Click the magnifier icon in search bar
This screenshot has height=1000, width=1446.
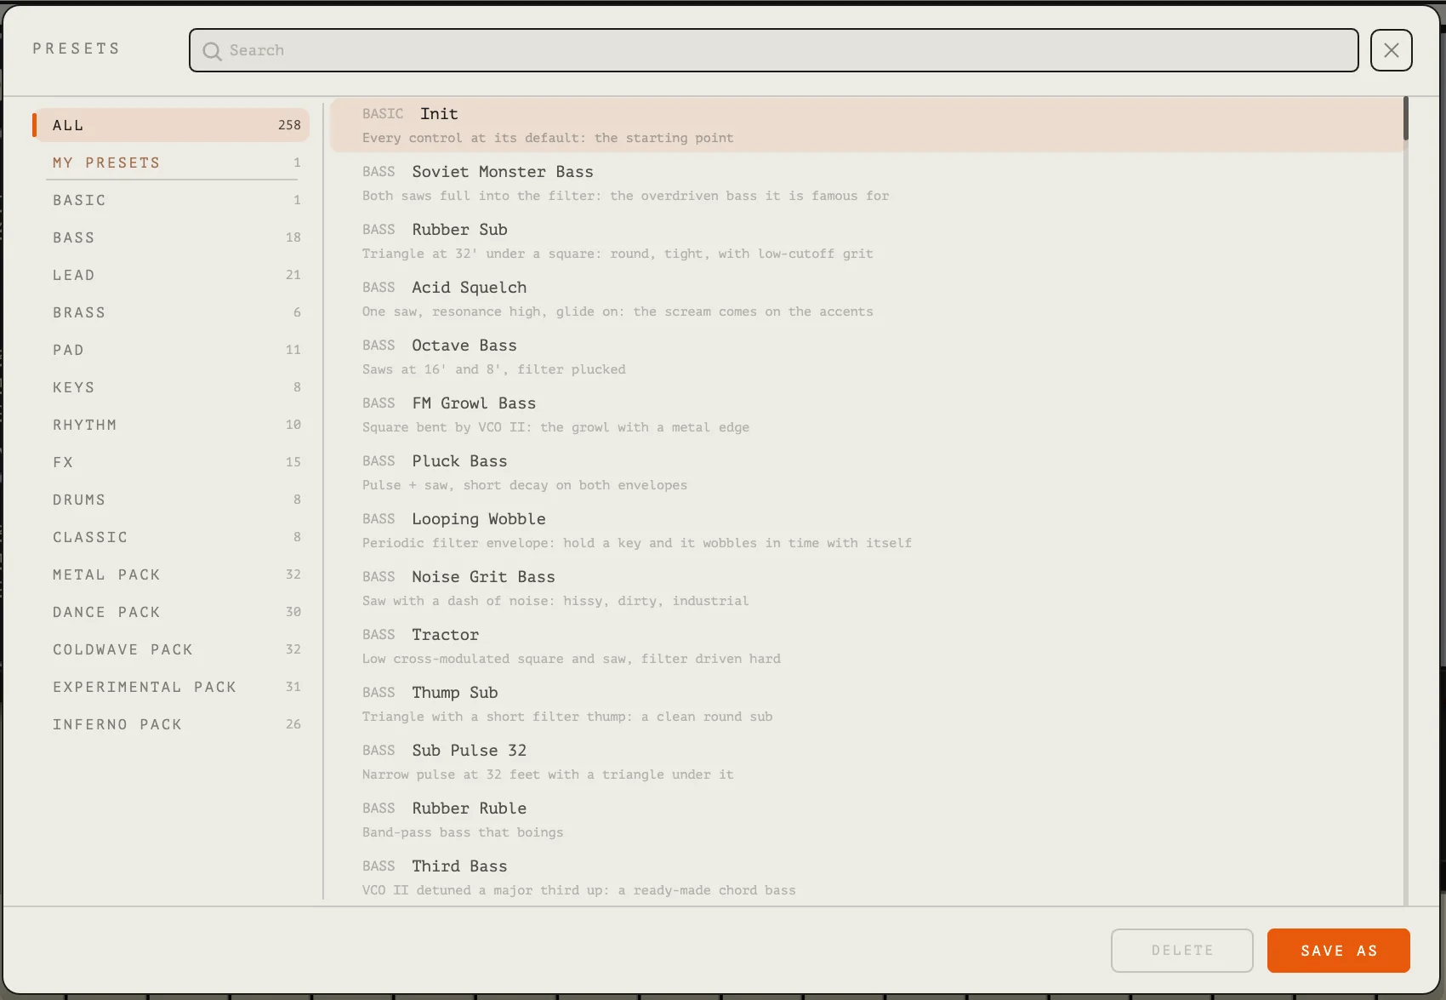point(212,51)
